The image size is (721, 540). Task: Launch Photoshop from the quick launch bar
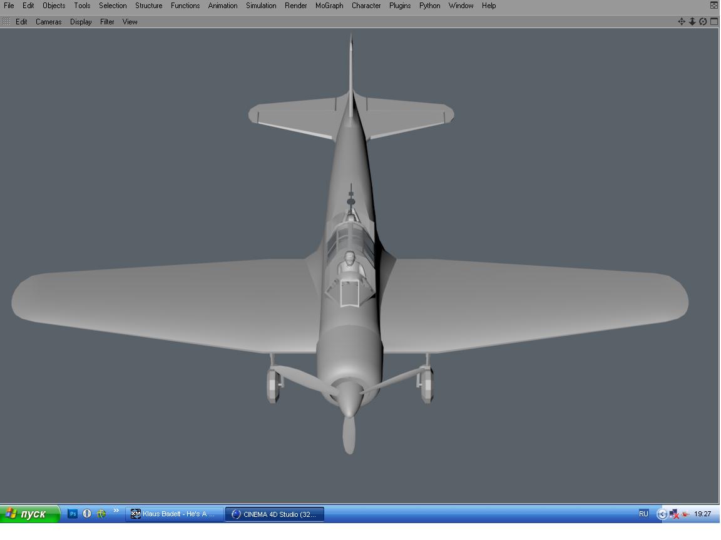coord(73,514)
